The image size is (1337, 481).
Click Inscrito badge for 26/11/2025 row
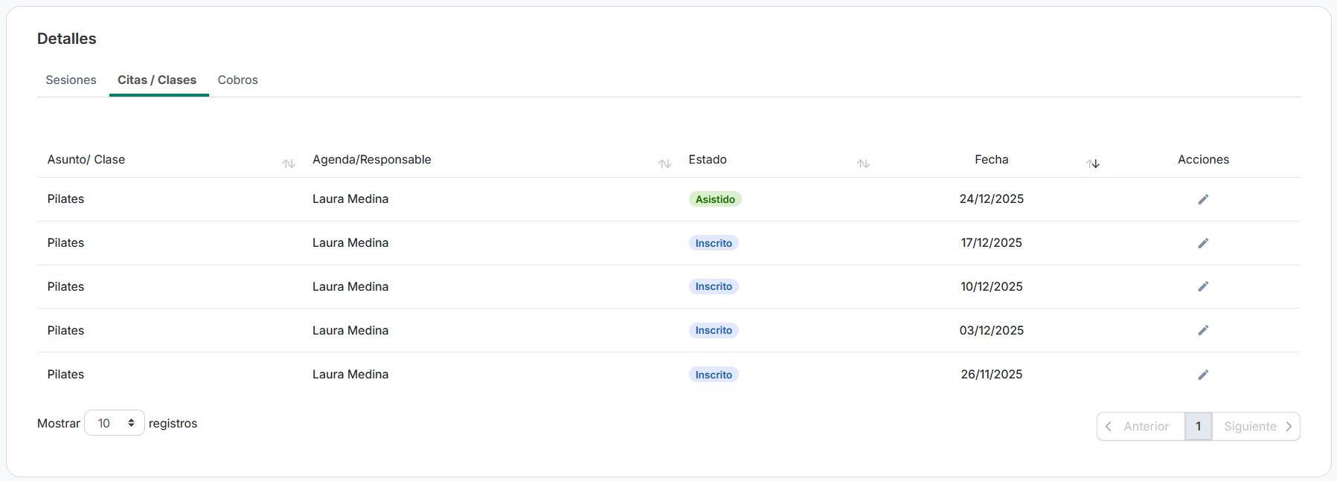[x=713, y=375]
